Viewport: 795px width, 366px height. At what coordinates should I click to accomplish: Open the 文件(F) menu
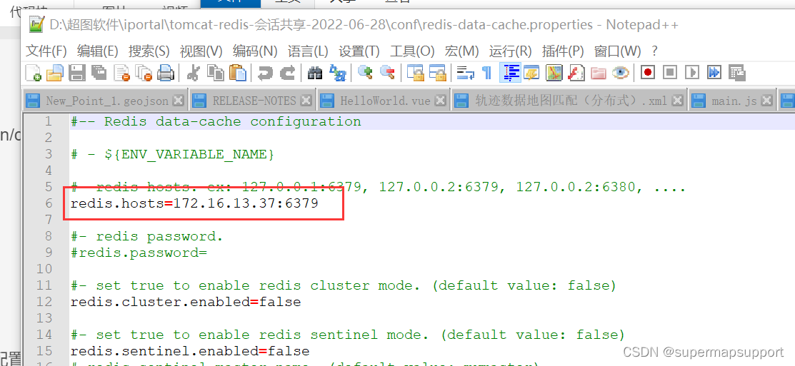tap(46, 51)
